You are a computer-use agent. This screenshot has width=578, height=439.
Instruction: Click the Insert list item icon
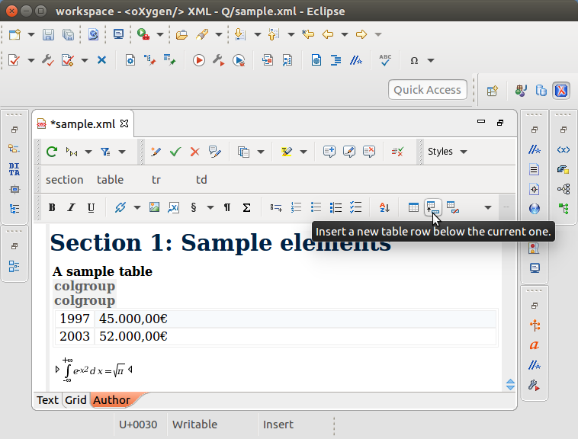(276, 208)
